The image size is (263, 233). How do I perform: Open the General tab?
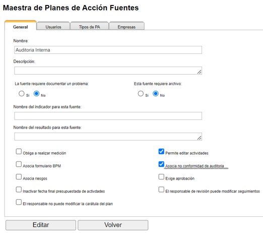pos(21,26)
